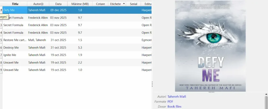Click the Serial column header
The image size is (268, 109).
pyautogui.click(x=133, y=4)
